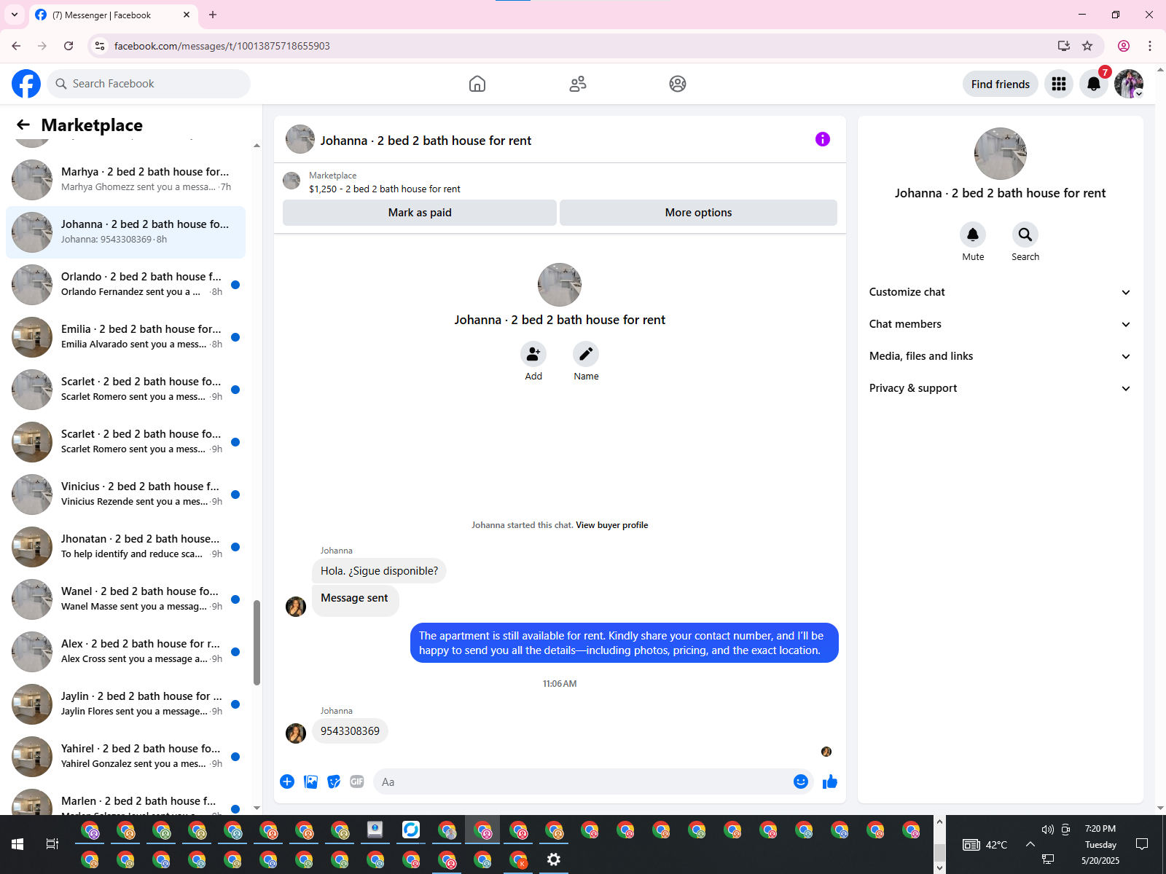This screenshot has height=874, width=1166.
Task: Bookmark this page with star icon
Action: pos(1087,46)
